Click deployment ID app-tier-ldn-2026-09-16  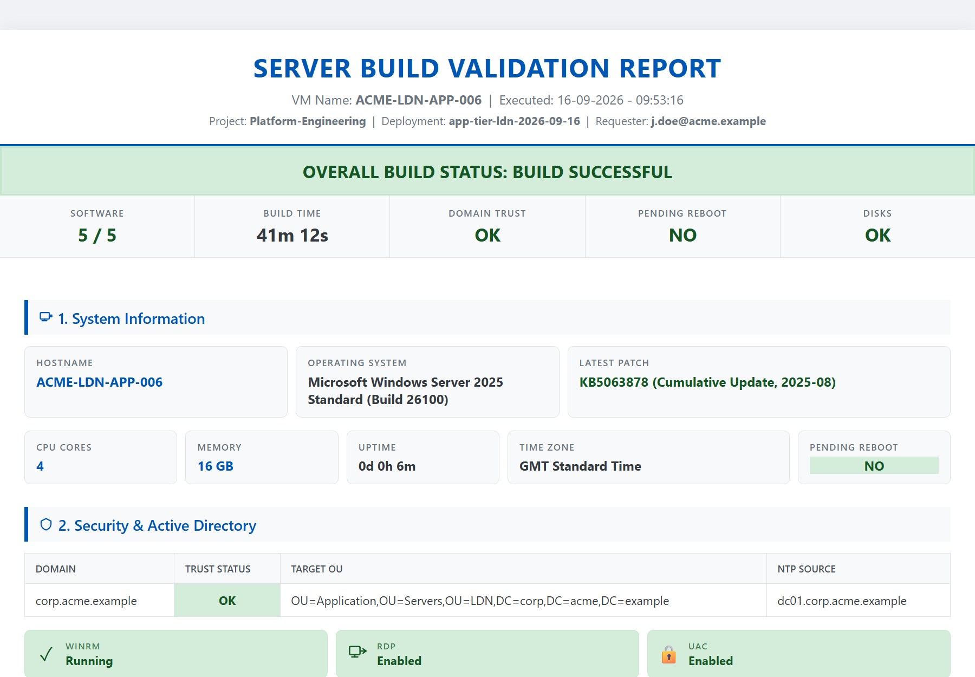[515, 121]
